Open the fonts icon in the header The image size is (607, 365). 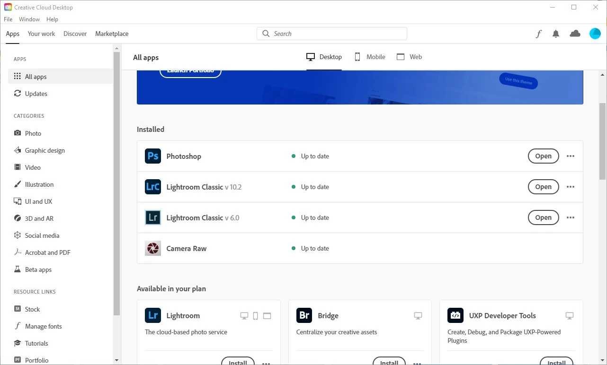coord(539,34)
